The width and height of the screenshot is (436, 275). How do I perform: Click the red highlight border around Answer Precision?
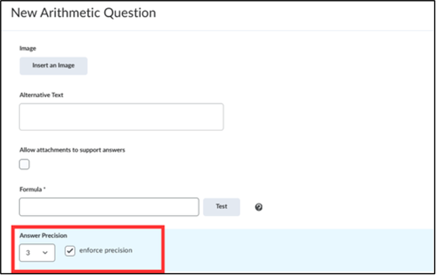click(x=88, y=227)
